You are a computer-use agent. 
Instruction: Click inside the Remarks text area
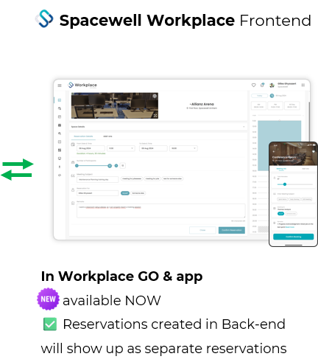coord(161,211)
